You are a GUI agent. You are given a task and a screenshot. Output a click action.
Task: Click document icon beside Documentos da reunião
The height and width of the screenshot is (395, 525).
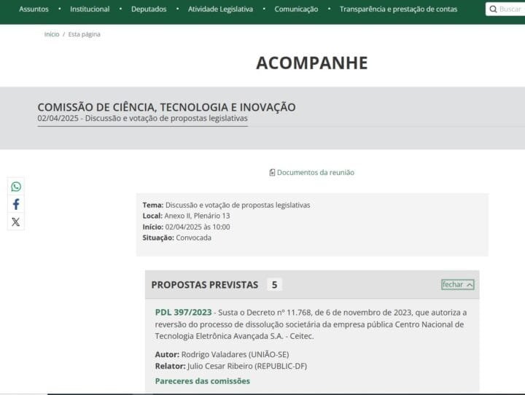pyautogui.click(x=272, y=173)
